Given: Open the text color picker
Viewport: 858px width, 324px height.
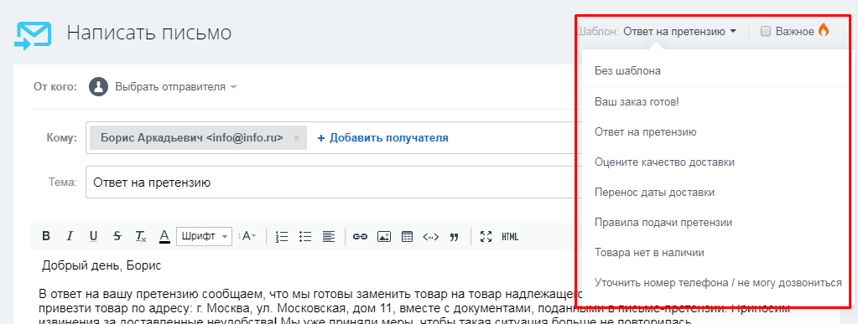Looking at the screenshot, I should [x=164, y=237].
